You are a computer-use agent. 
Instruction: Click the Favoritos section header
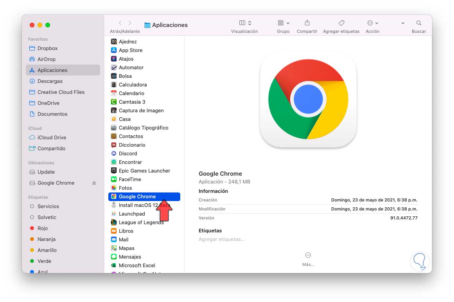pos(38,39)
